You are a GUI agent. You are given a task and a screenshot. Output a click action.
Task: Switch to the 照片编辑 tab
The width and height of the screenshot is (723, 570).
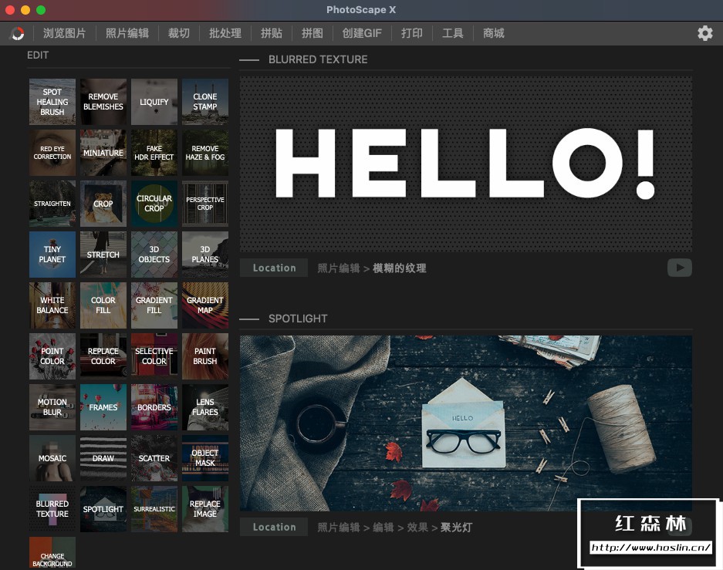point(127,33)
